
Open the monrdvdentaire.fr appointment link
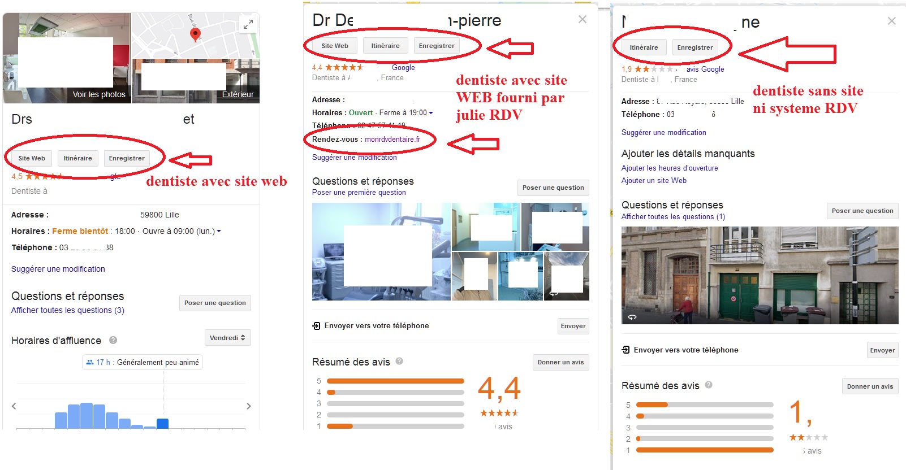click(392, 139)
